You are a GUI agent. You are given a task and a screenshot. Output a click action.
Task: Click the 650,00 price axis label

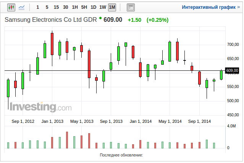(x=233, y=59)
